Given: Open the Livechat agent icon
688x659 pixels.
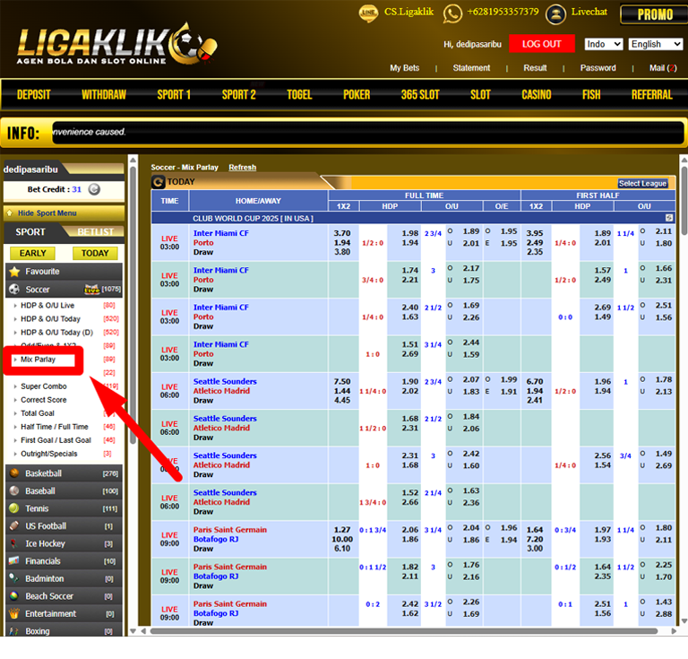Looking at the screenshot, I should click(556, 14).
